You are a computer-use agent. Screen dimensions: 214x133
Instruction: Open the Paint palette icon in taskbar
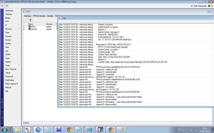(121, 130)
